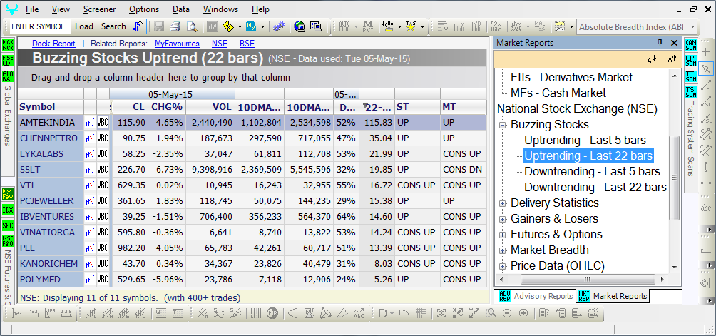Click the globe with monitor icon
Screen dimensions: 716x336
(x=300, y=26)
